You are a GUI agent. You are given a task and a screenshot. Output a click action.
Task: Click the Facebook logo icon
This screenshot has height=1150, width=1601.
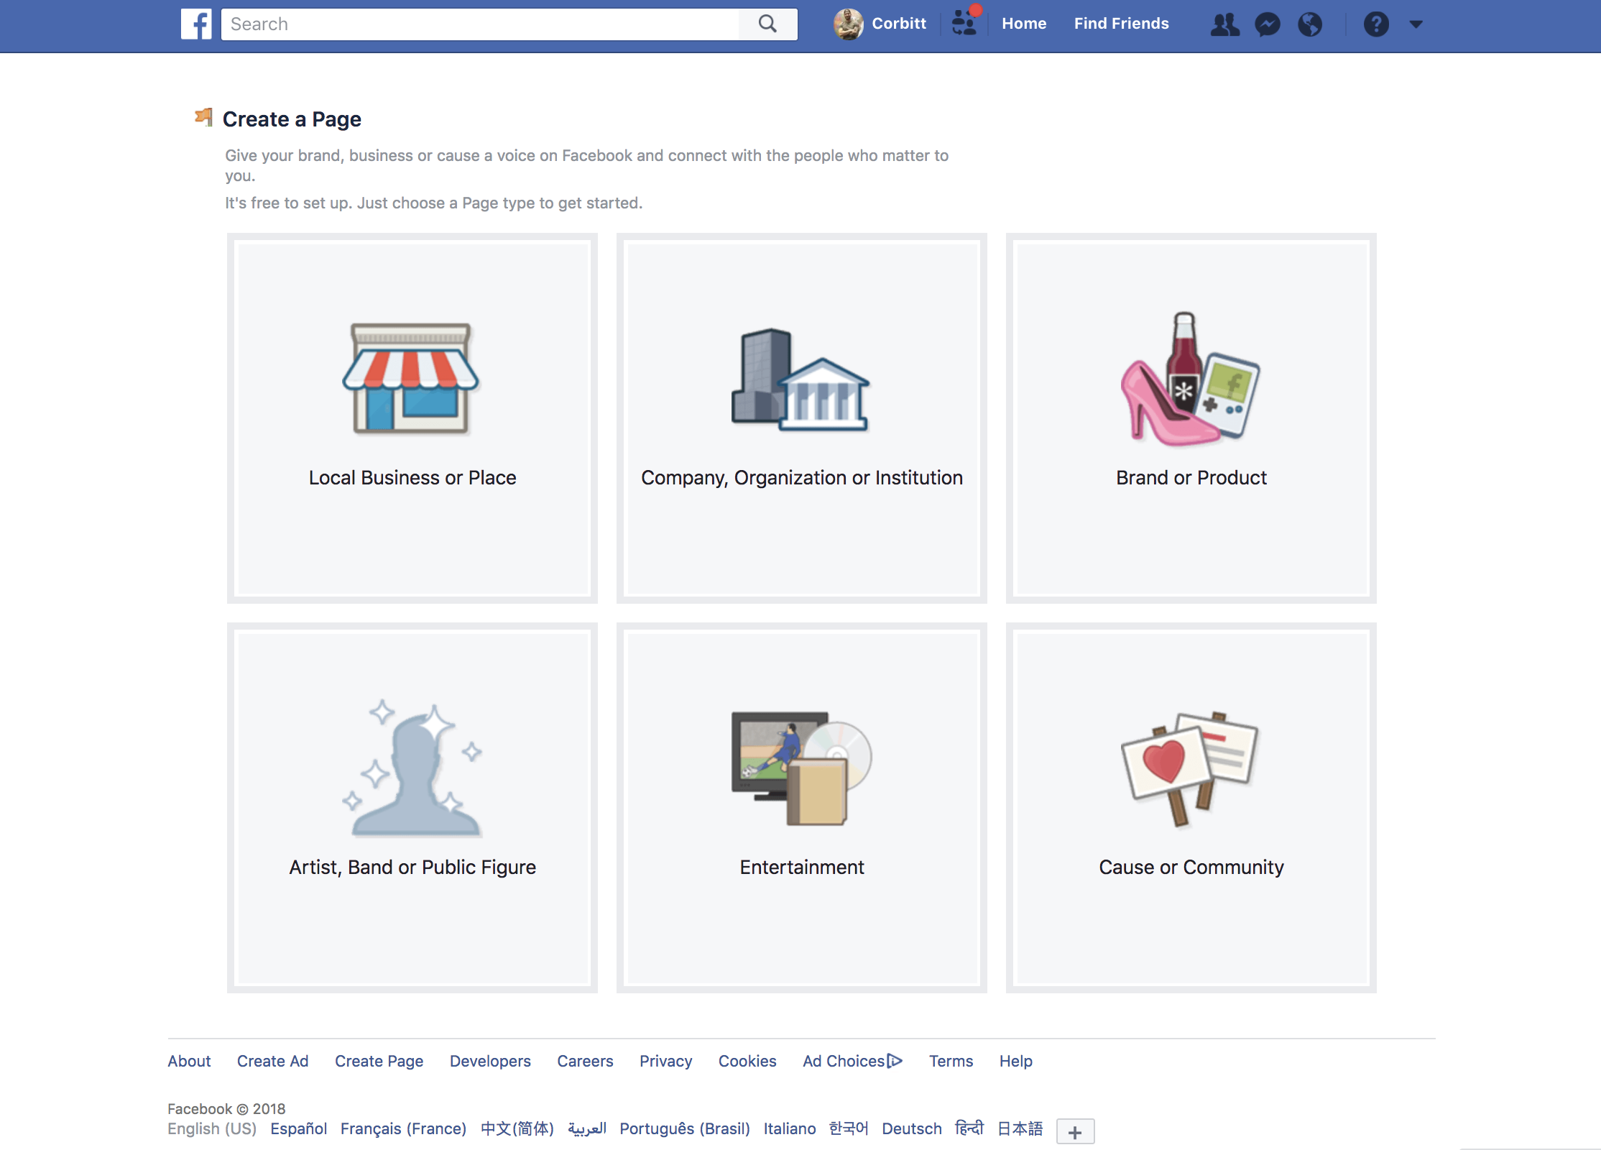click(196, 24)
